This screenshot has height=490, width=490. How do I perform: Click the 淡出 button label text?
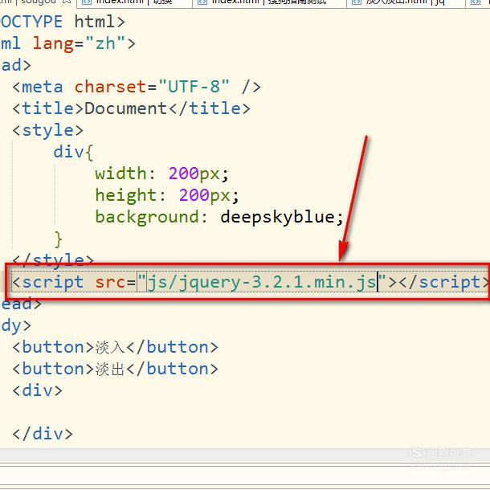click(x=110, y=369)
